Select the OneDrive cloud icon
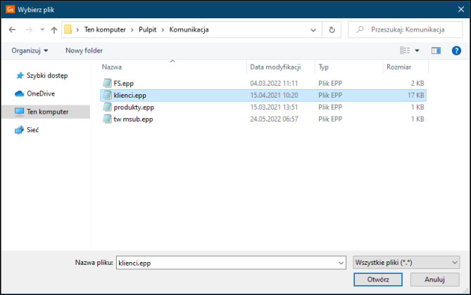This screenshot has width=471, height=295. (20, 93)
